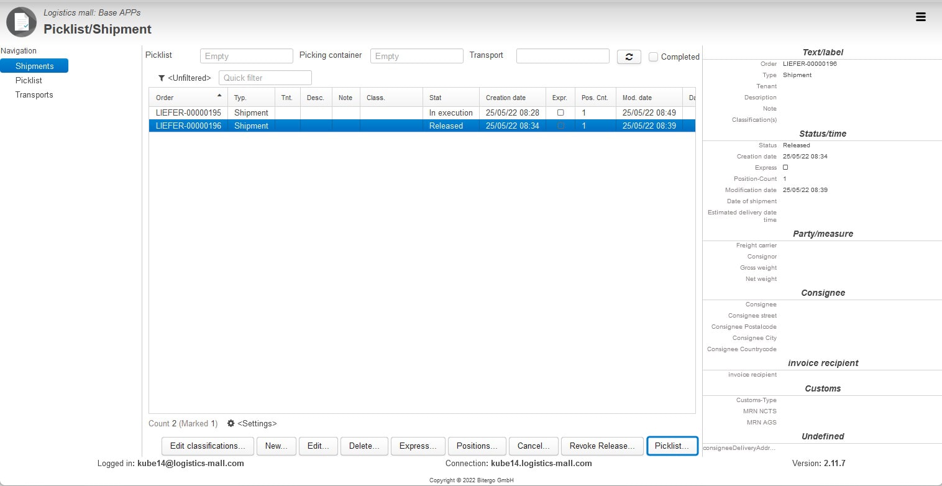Focus the Quick filter field
This screenshot has height=486, width=942.
pos(265,78)
